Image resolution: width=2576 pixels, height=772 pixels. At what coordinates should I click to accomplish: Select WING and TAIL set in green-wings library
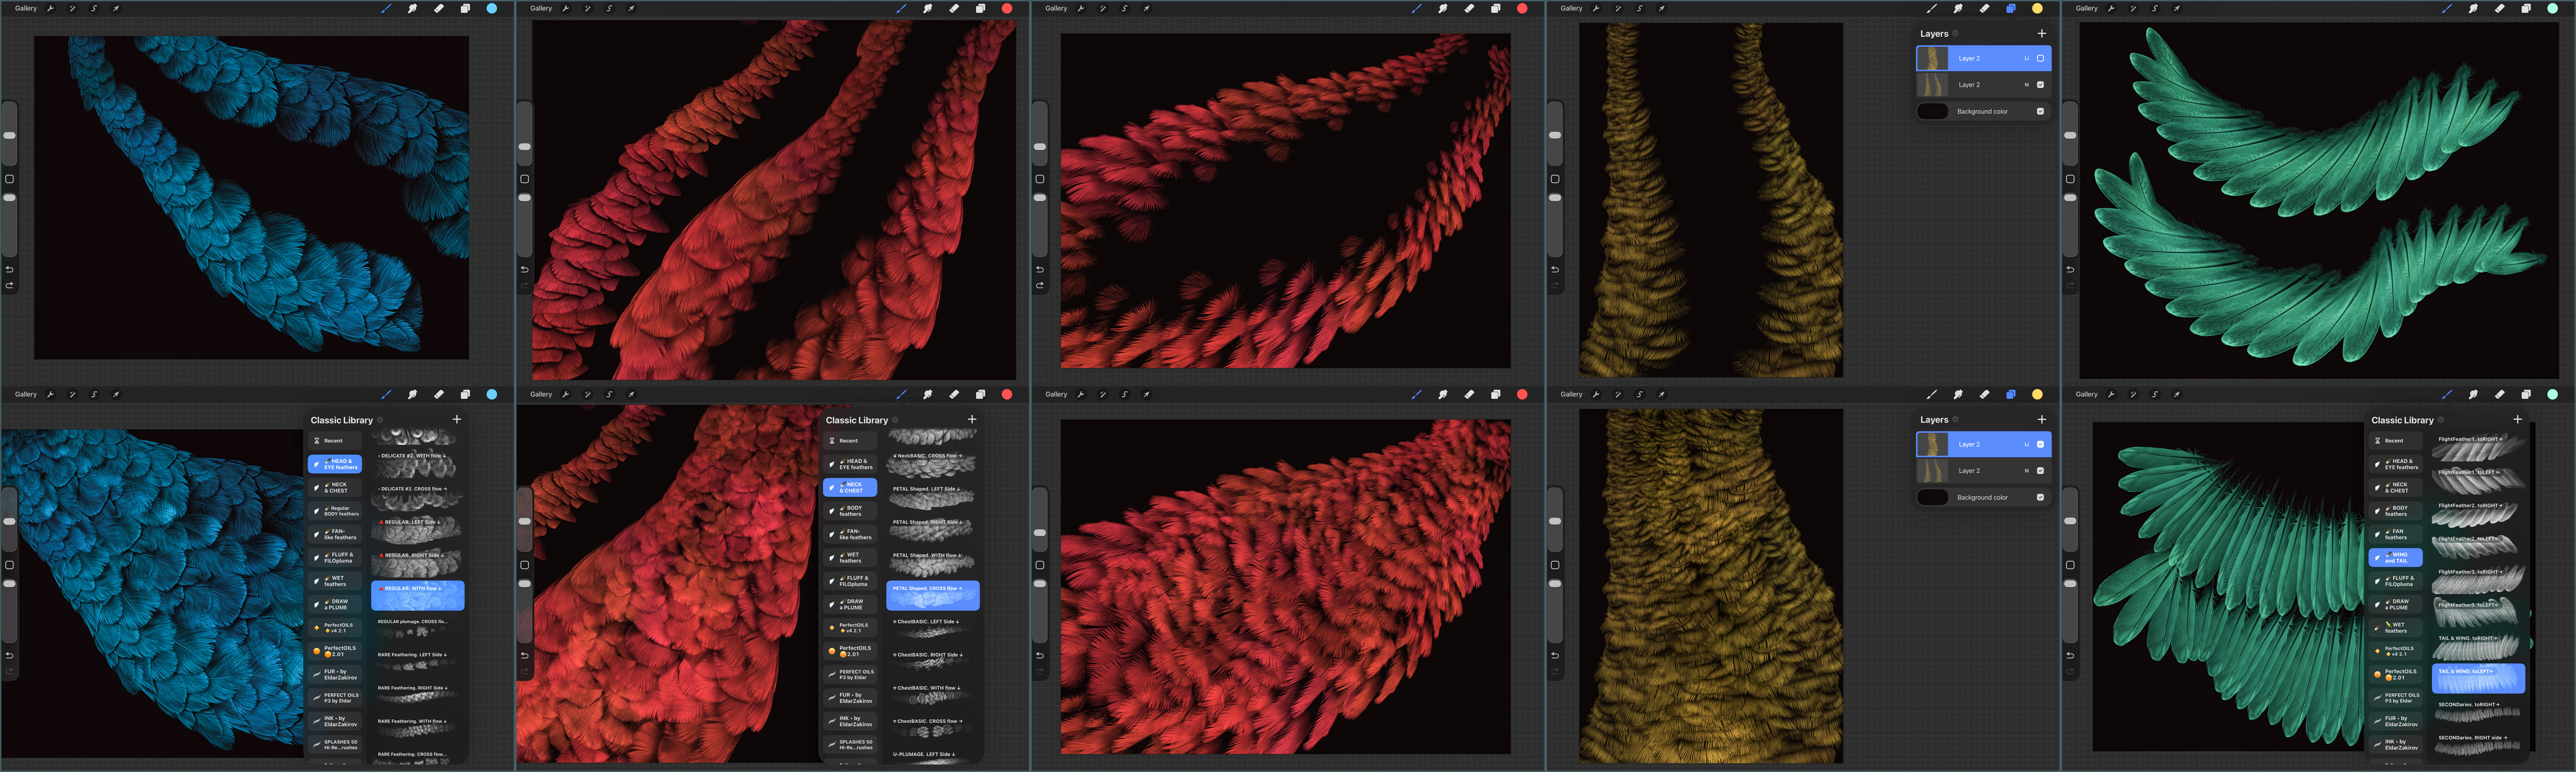point(2396,557)
